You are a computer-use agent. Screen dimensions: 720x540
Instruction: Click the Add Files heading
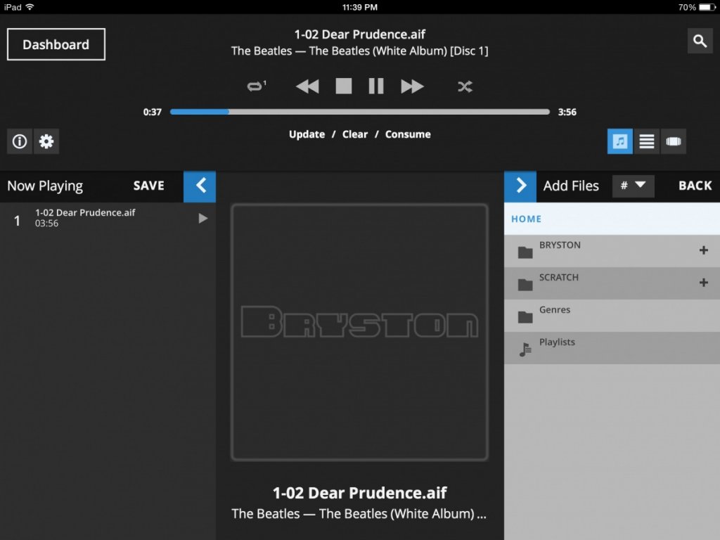point(571,186)
